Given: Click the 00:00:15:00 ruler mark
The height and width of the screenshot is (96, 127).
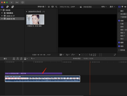Looking at the screenshot, I should click(96, 62).
